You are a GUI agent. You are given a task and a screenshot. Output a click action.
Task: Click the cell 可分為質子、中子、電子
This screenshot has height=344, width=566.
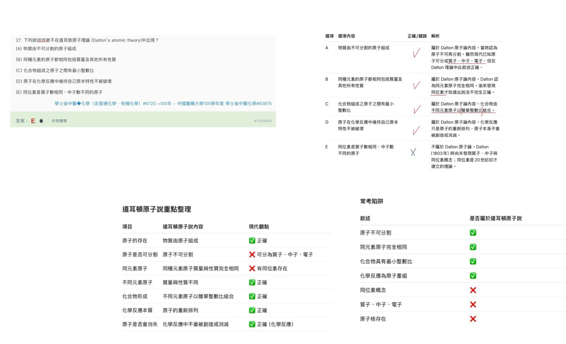285,255
